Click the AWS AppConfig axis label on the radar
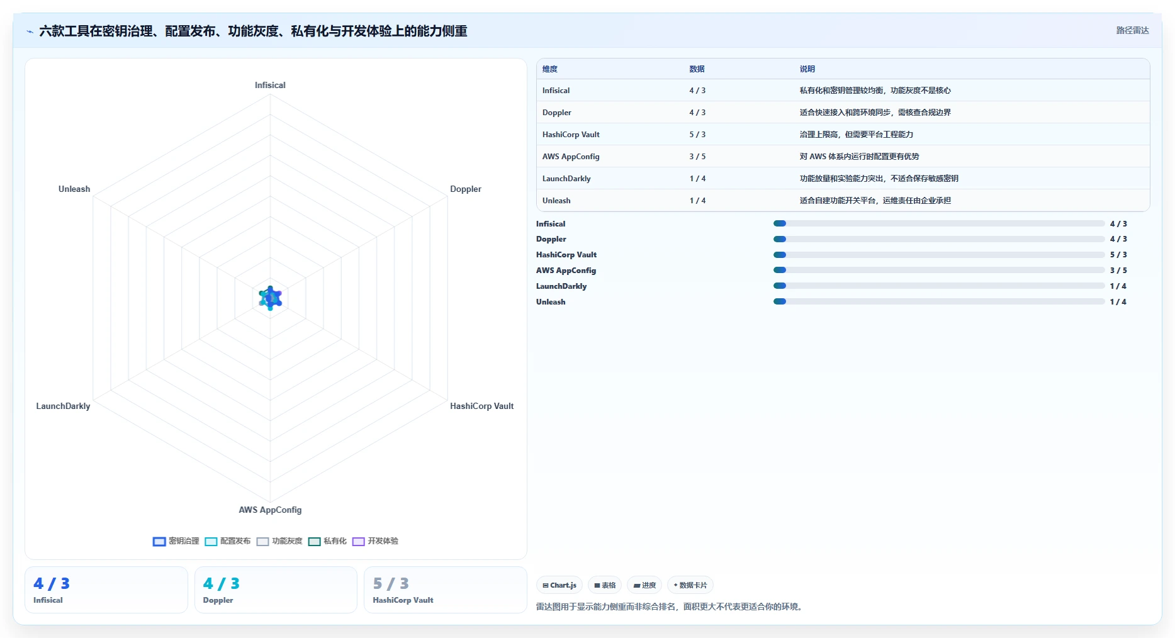This screenshot has height=638, width=1175. click(x=270, y=510)
